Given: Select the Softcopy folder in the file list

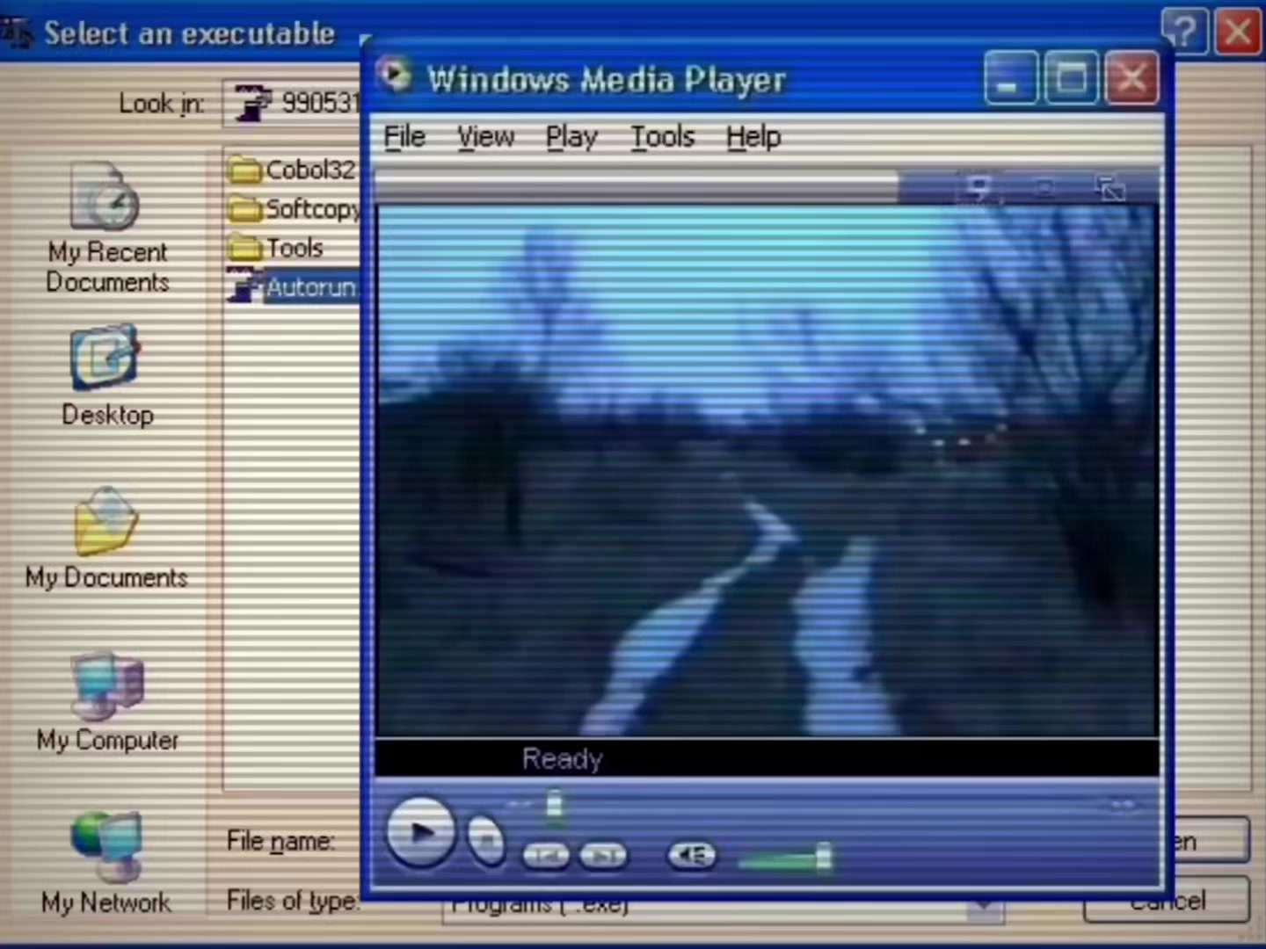Looking at the screenshot, I should [x=294, y=208].
